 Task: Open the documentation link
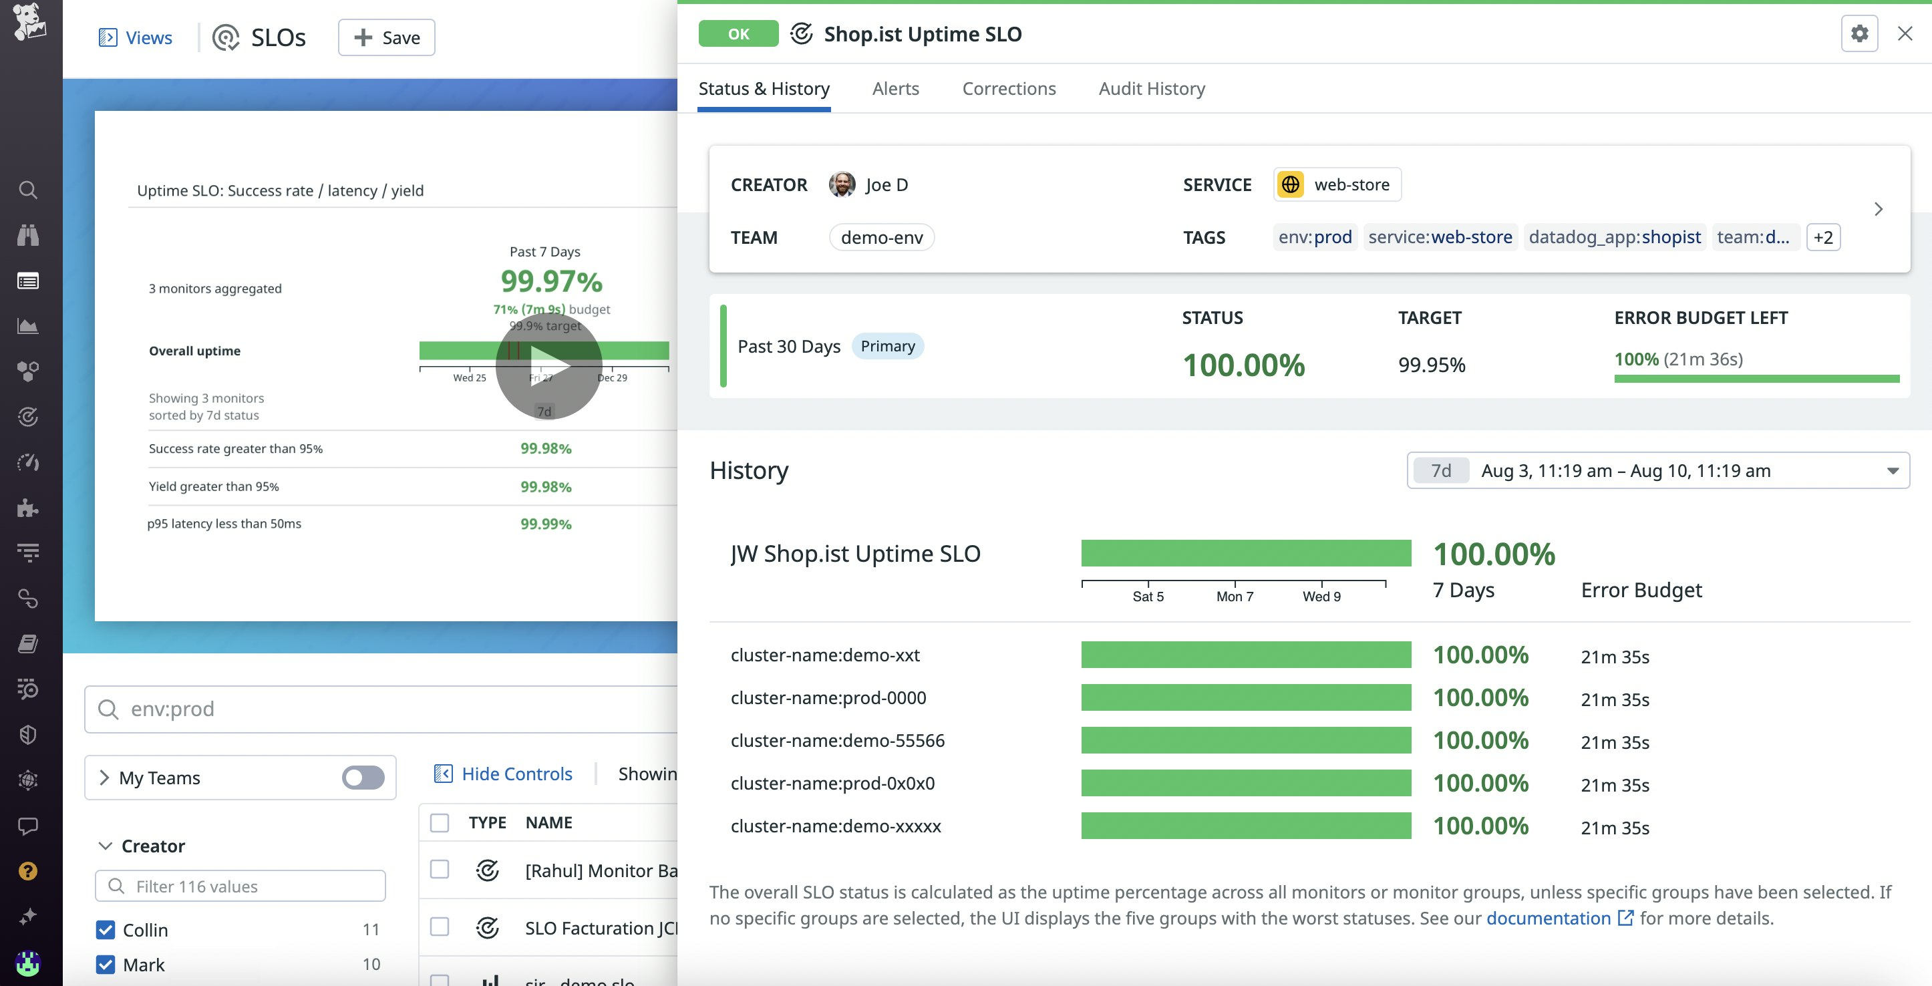coord(1548,918)
